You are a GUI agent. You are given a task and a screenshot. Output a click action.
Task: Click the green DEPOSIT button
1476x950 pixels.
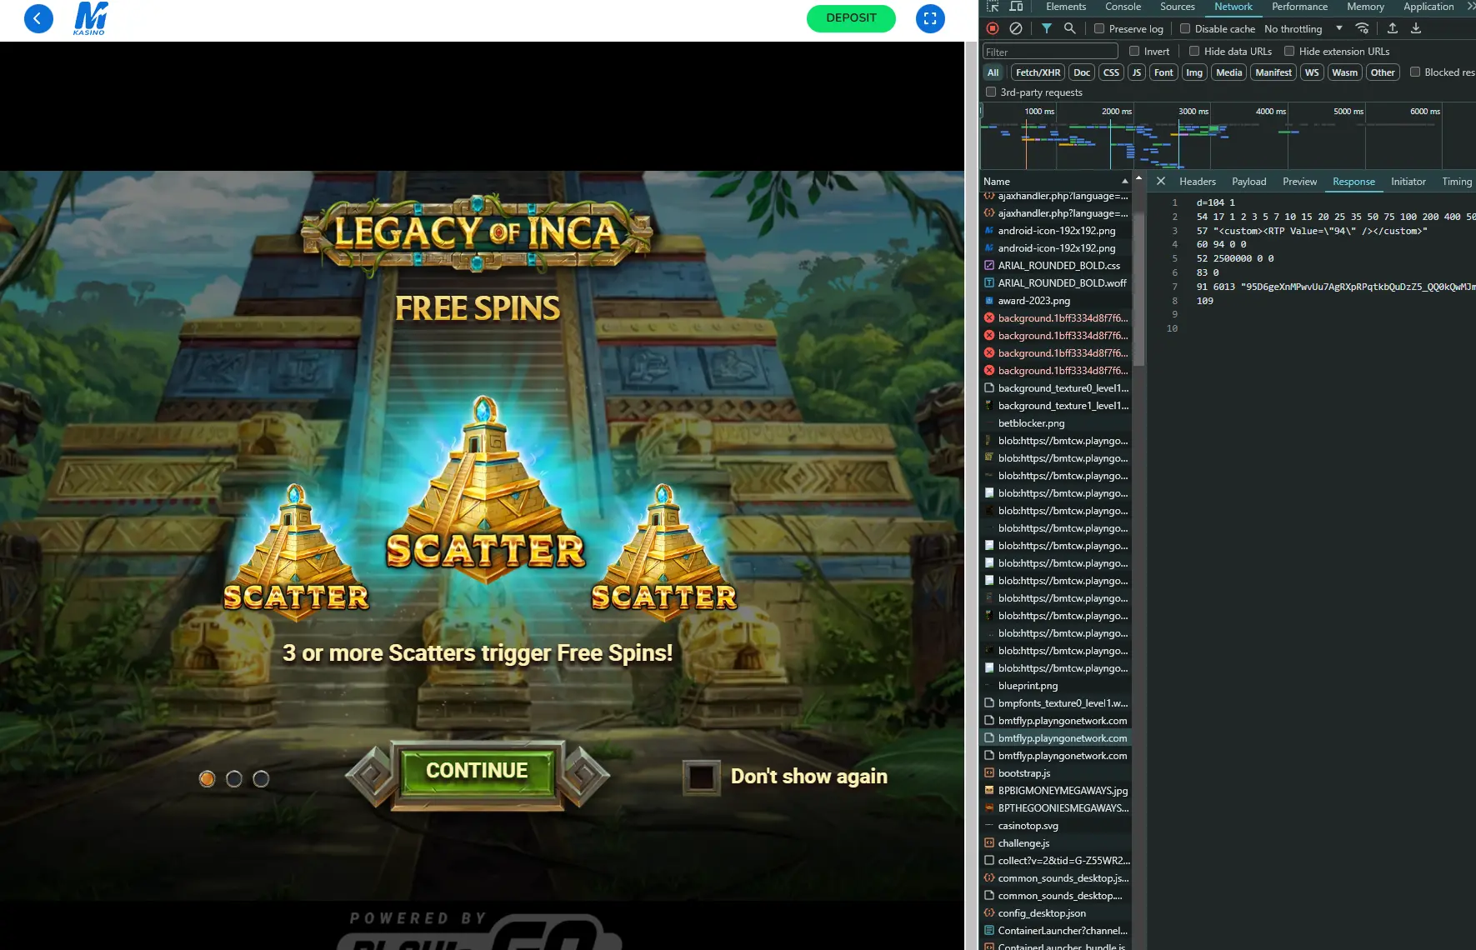coord(851,17)
